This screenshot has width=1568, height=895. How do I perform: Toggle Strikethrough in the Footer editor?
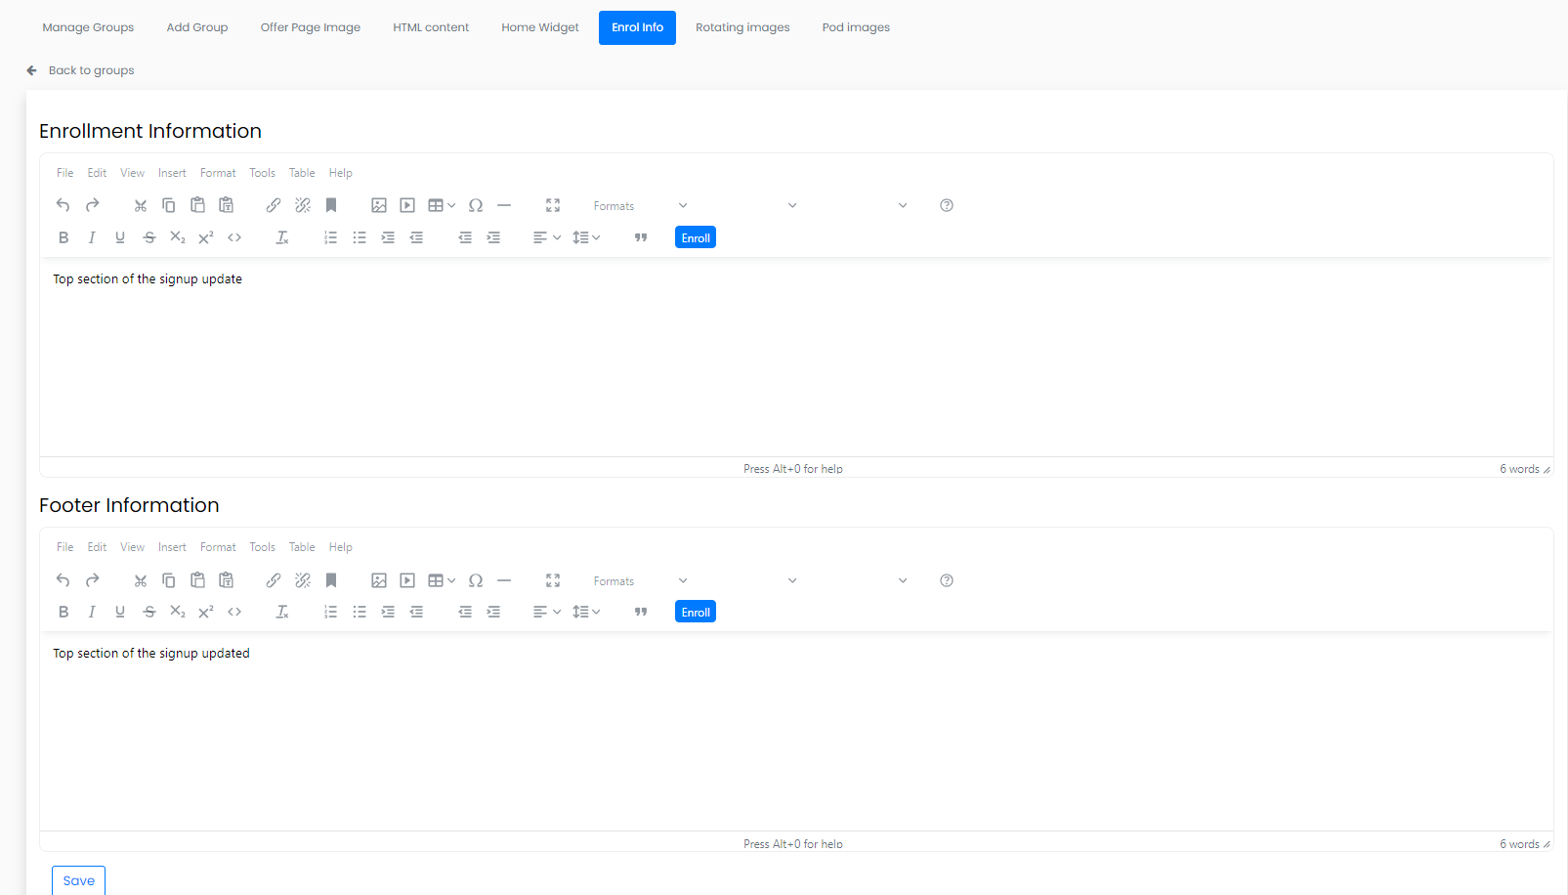click(x=148, y=611)
